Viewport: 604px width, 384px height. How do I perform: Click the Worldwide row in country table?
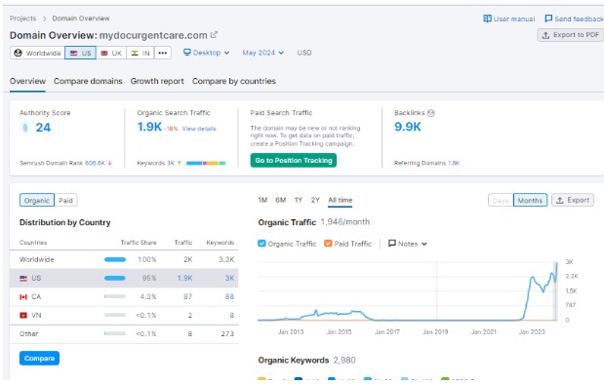pyautogui.click(x=124, y=259)
